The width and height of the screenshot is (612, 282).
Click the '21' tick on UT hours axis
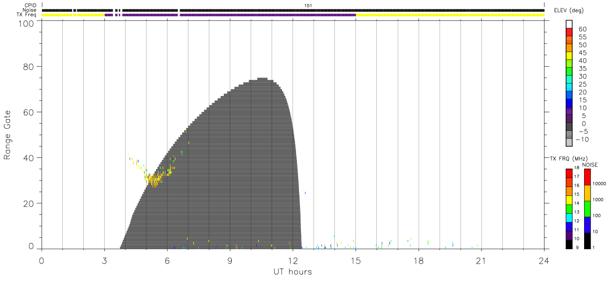[x=481, y=260]
